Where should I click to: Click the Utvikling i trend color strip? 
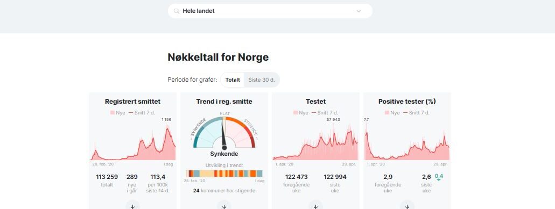224,174
